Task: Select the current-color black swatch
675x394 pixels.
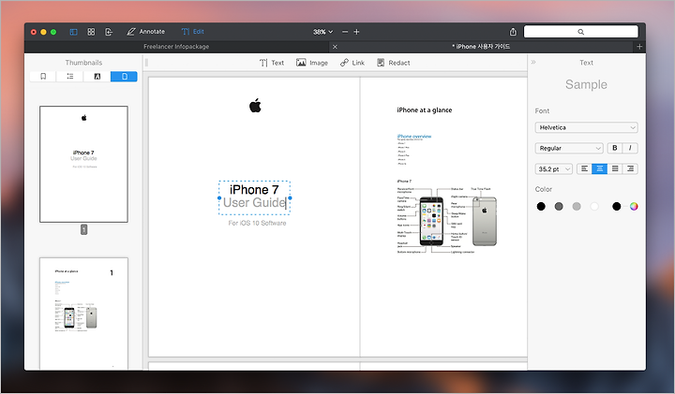Action: click(x=617, y=207)
